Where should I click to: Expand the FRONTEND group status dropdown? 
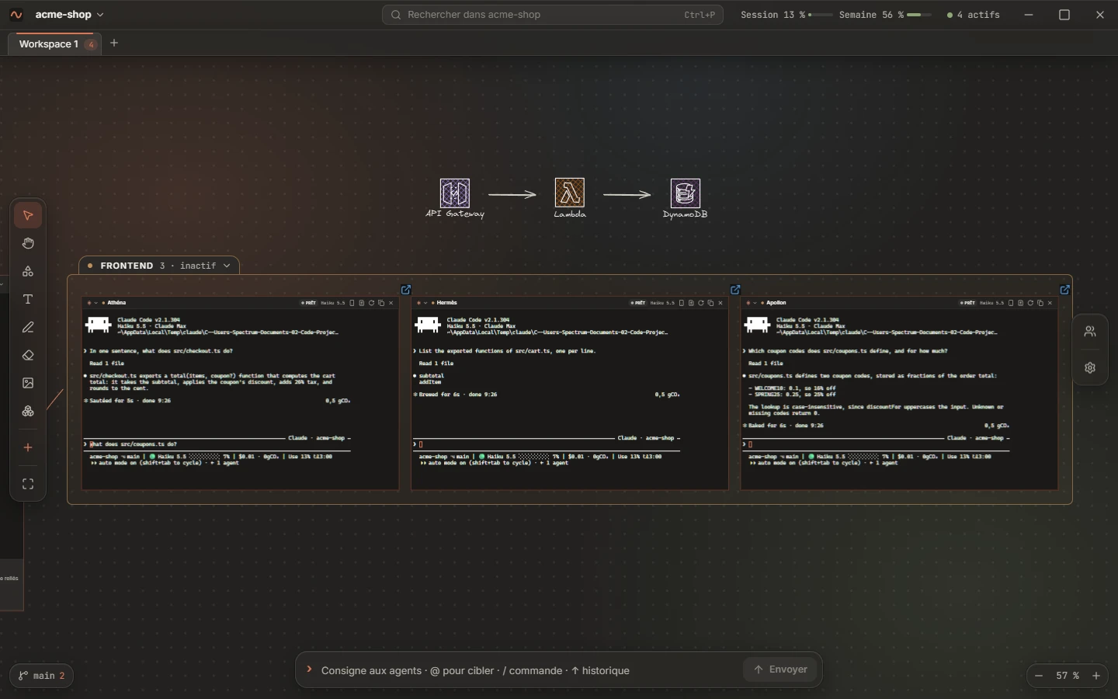click(x=227, y=266)
